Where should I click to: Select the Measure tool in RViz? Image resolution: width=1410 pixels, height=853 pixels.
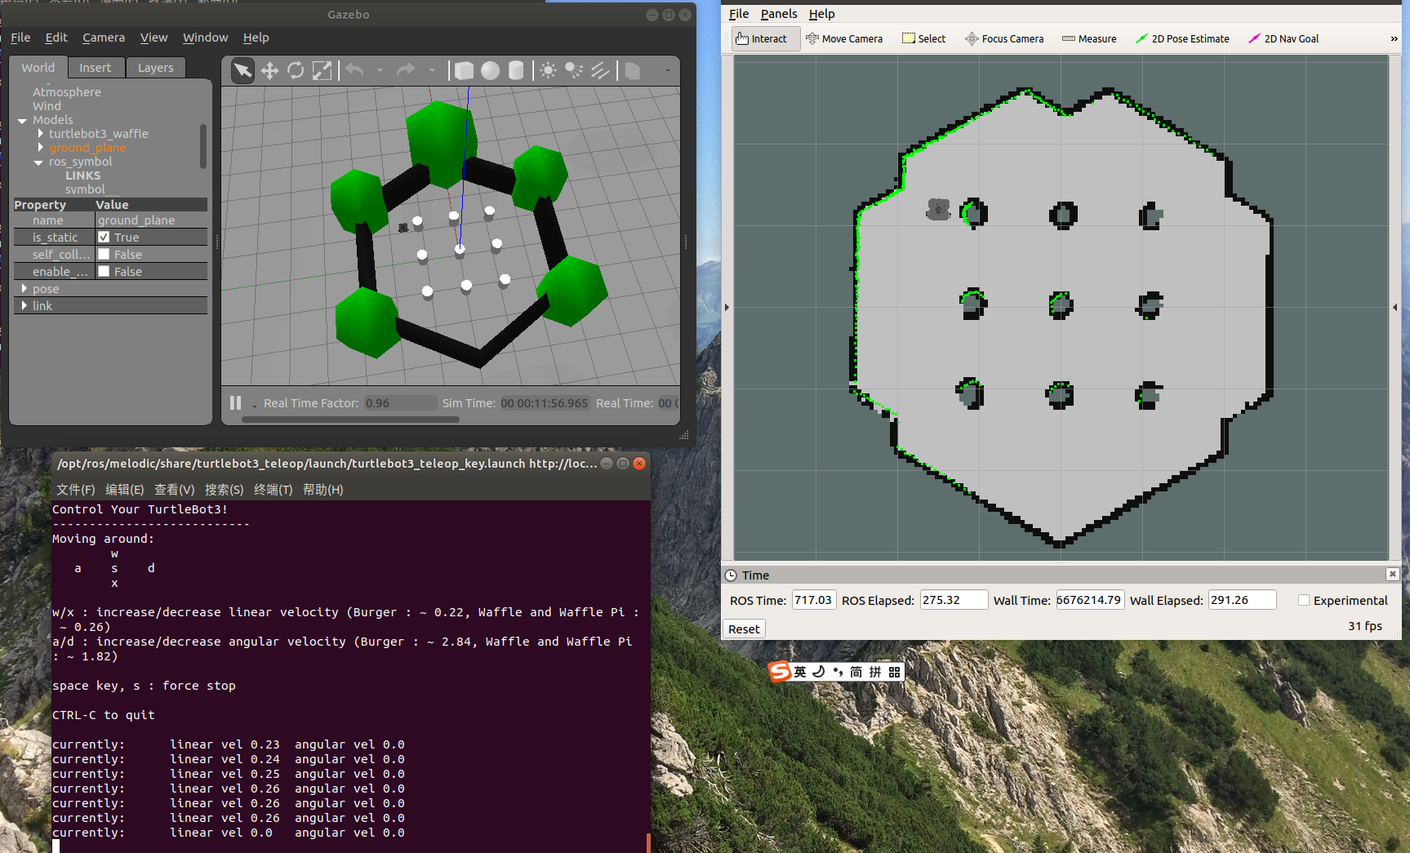1088,38
